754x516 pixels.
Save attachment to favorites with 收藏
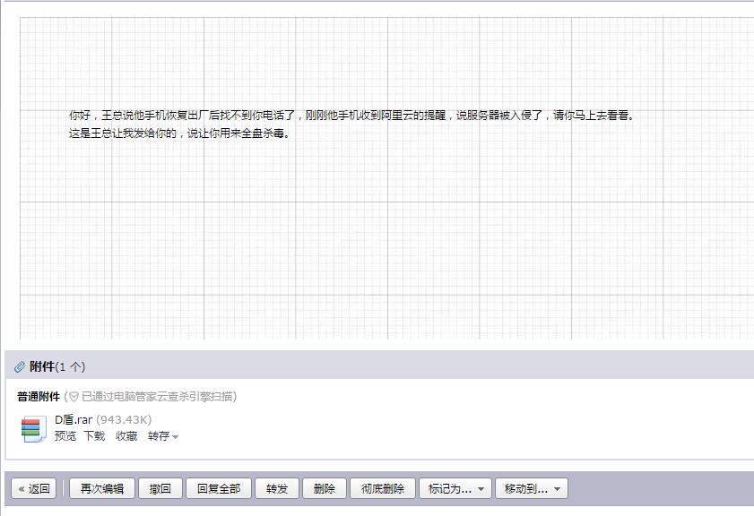(126, 436)
